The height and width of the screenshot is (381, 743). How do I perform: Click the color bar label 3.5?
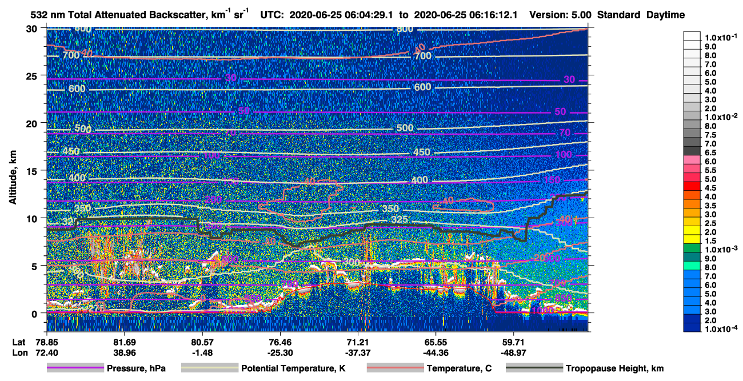[x=712, y=206]
